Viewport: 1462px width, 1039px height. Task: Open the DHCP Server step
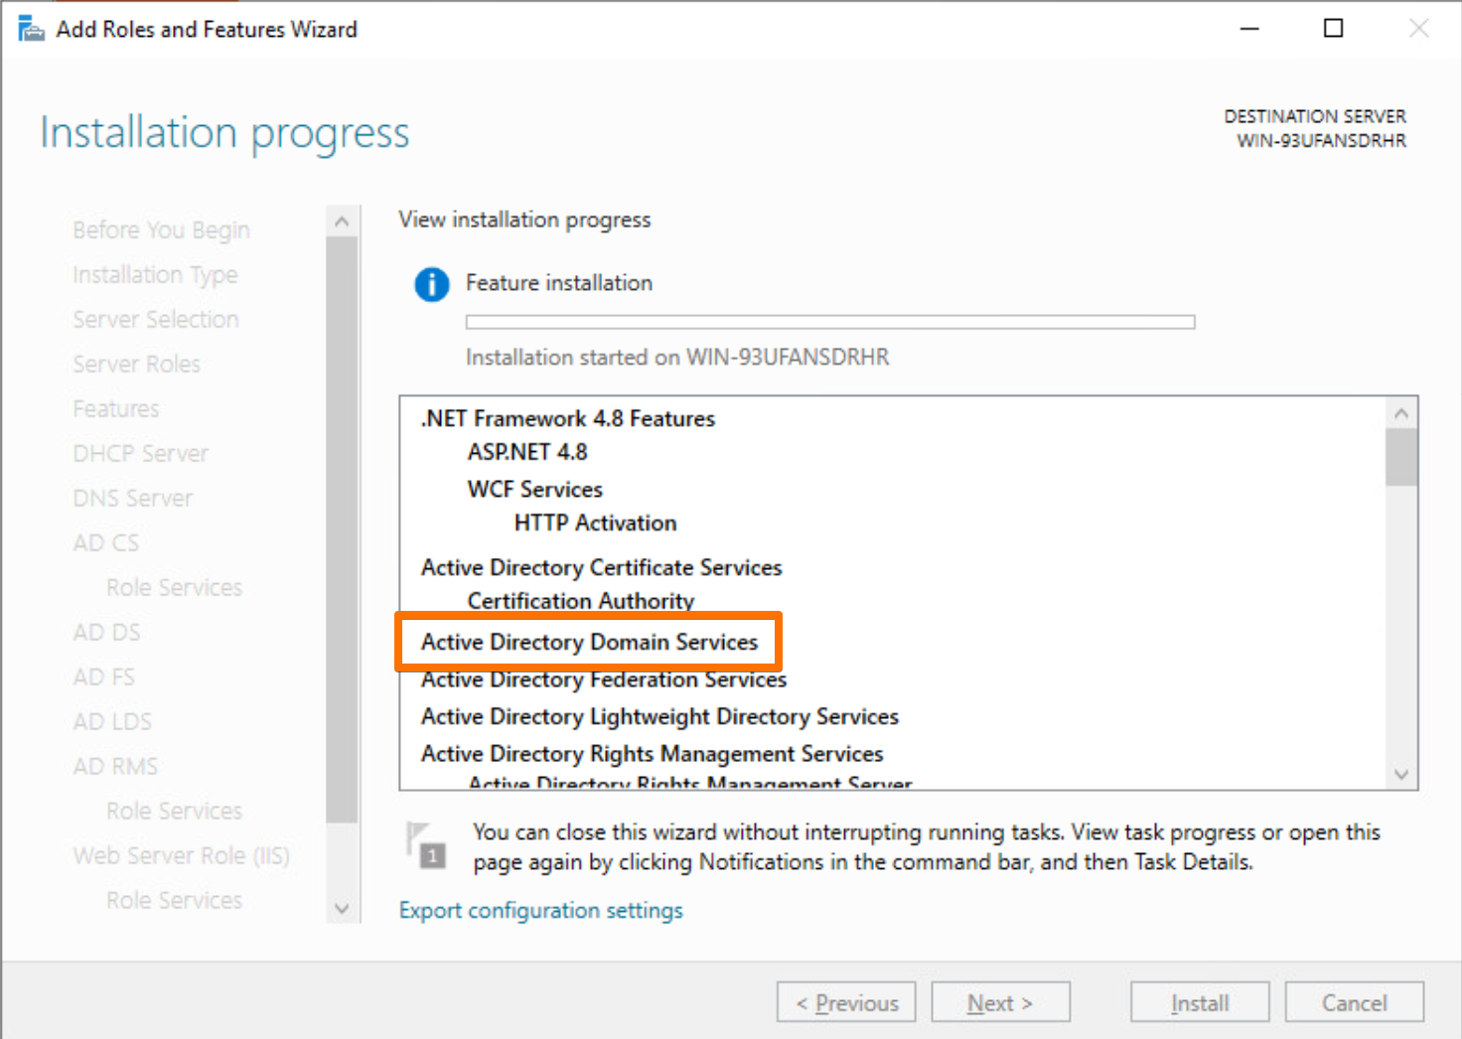[x=140, y=453]
